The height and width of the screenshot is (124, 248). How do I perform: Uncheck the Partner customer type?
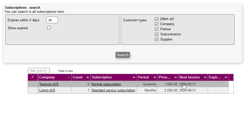click(x=157, y=29)
